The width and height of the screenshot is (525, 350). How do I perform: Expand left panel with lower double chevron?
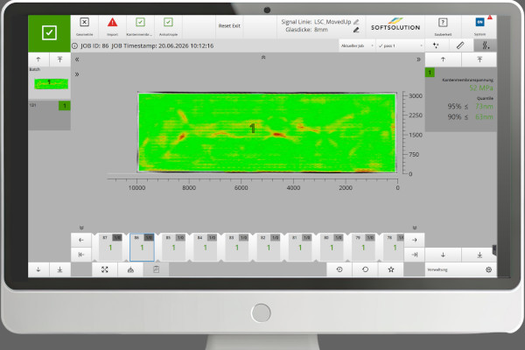click(x=77, y=74)
